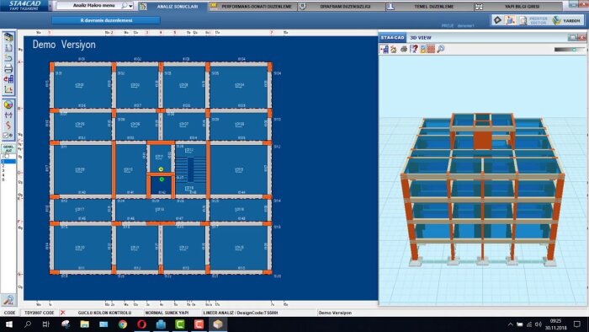Click the STA4CAD box icon on taskbar
This screenshot has height=332, width=589.
[x=218, y=324]
